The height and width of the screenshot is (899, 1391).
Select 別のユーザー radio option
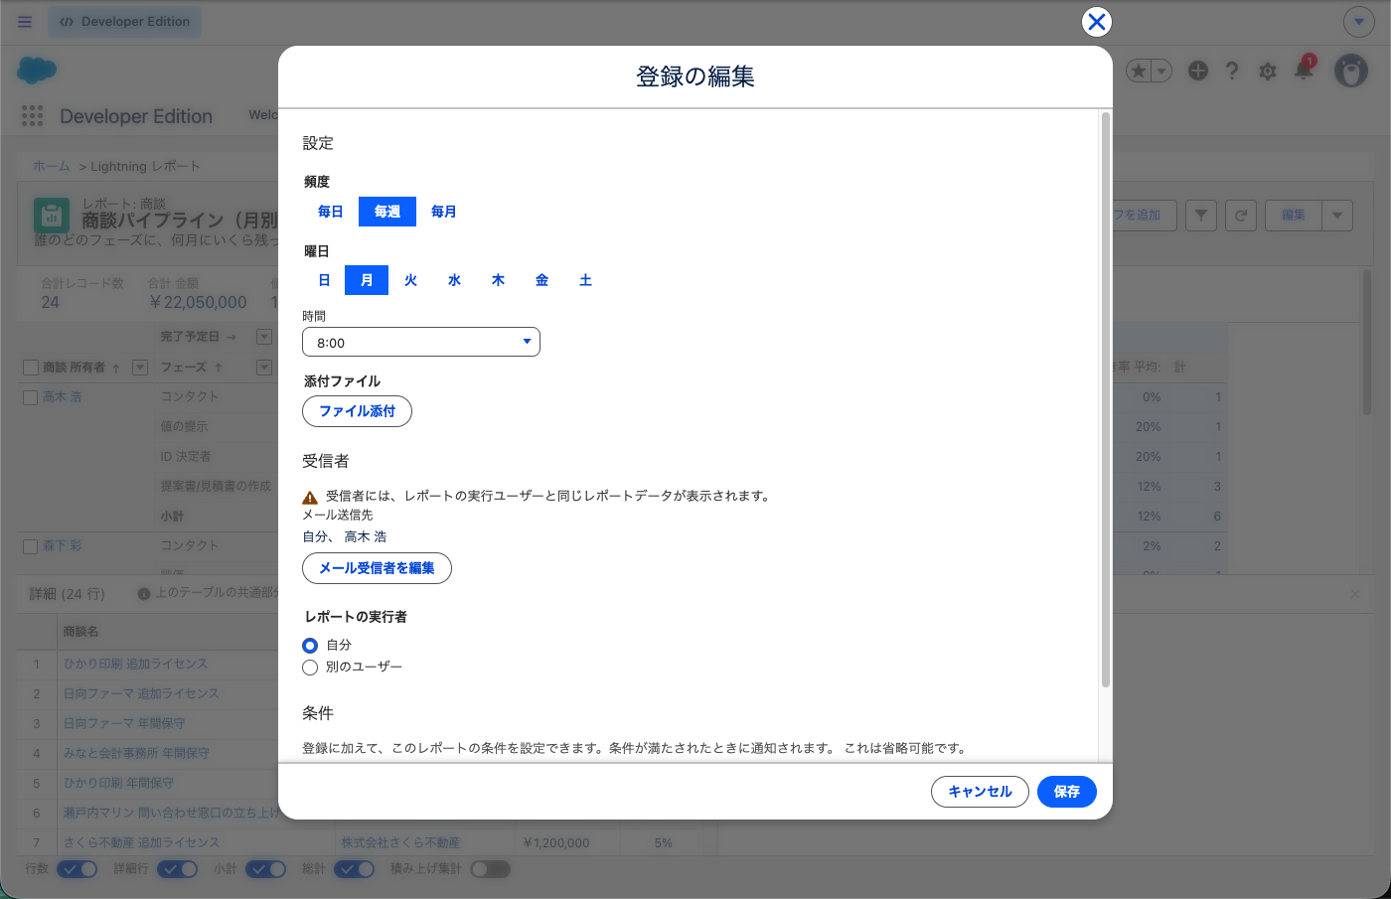point(310,668)
